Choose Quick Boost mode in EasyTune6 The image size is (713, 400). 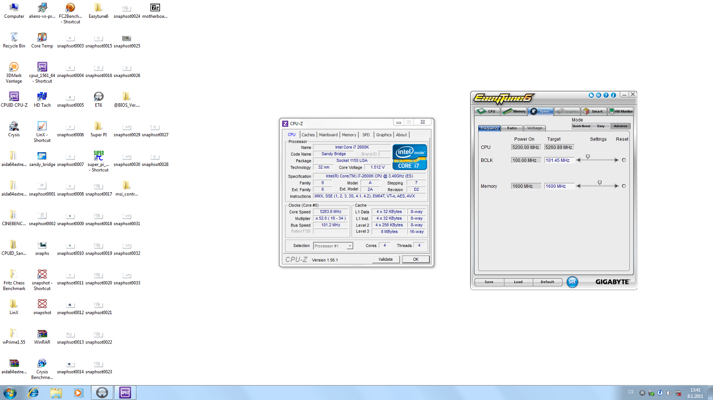pos(582,126)
